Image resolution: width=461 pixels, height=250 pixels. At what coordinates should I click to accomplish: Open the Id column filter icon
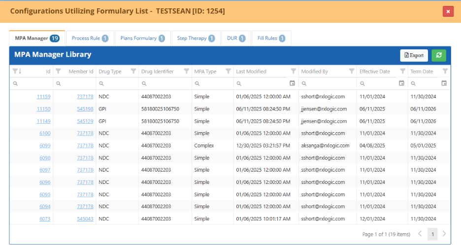click(x=15, y=71)
